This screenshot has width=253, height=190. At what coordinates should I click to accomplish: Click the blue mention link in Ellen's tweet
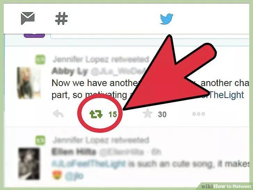click(74, 176)
